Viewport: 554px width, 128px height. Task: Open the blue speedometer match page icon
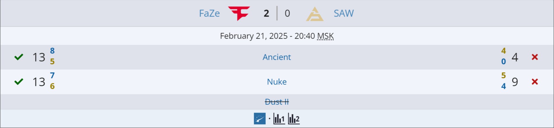260,119
